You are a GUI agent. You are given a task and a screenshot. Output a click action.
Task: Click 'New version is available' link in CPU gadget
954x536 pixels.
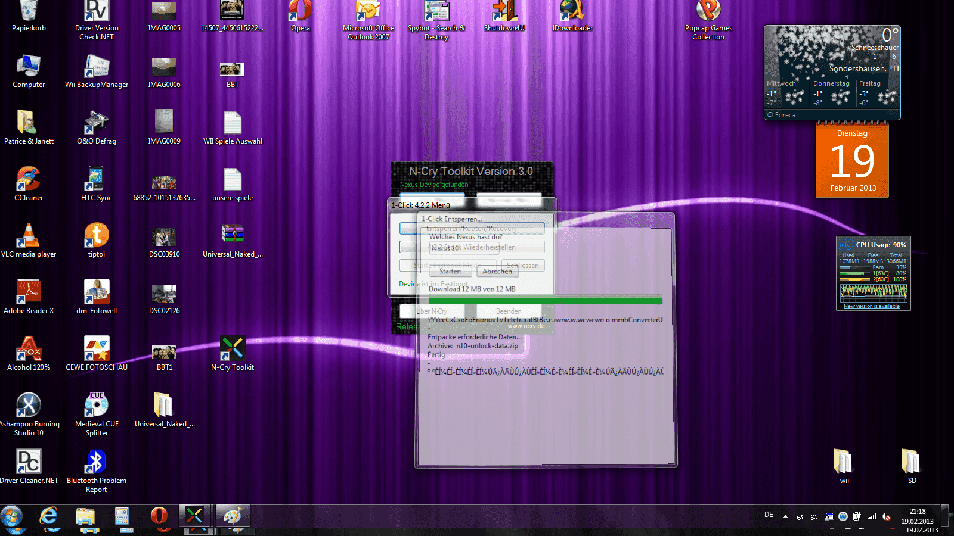(x=872, y=306)
